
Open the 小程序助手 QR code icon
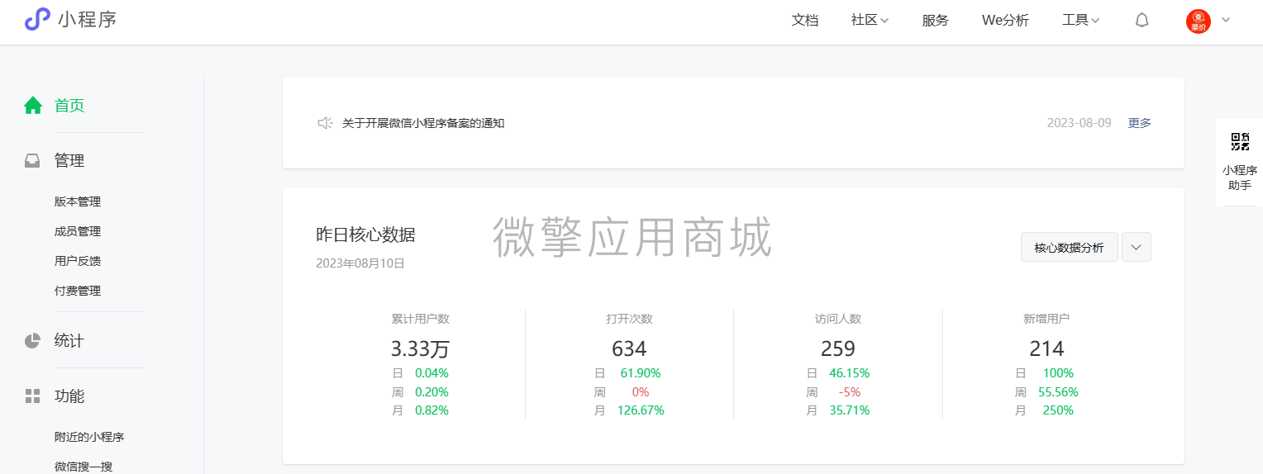tap(1241, 141)
